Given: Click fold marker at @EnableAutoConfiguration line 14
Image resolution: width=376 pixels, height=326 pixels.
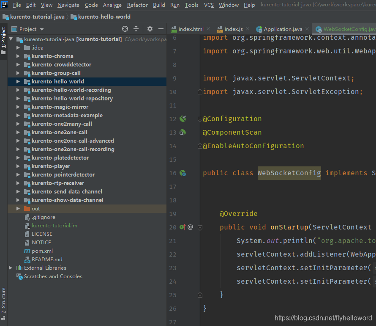Looking at the screenshot, I should coord(200,146).
